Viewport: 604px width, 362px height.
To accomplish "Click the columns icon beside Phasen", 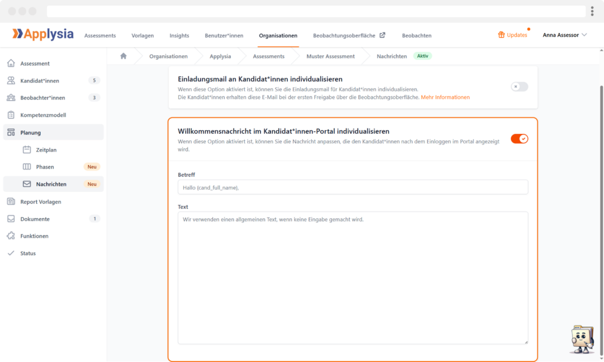I will (27, 167).
